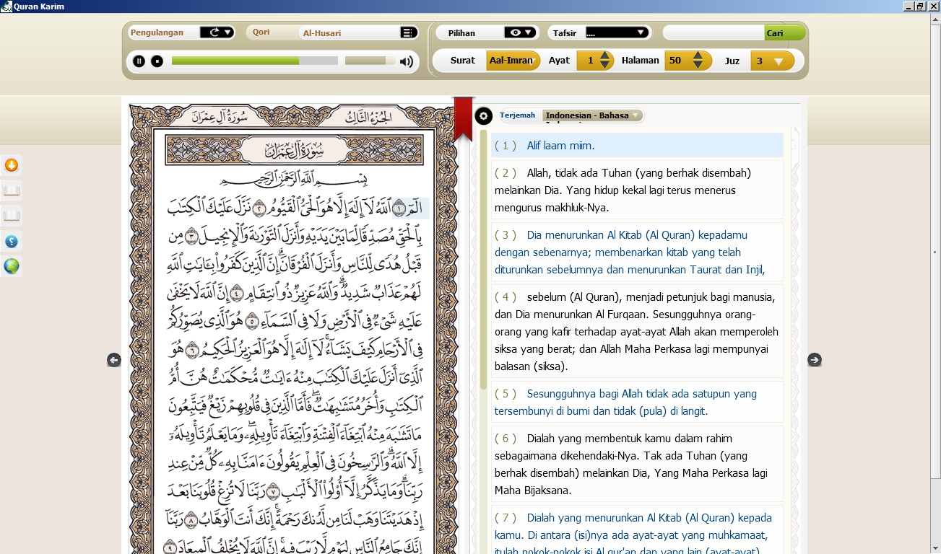Click the translation panel scrollbar

click(484, 260)
